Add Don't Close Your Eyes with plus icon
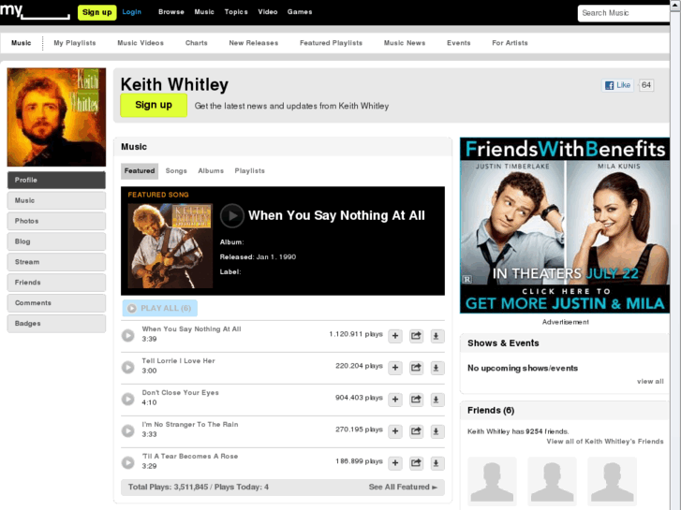 tap(395, 400)
